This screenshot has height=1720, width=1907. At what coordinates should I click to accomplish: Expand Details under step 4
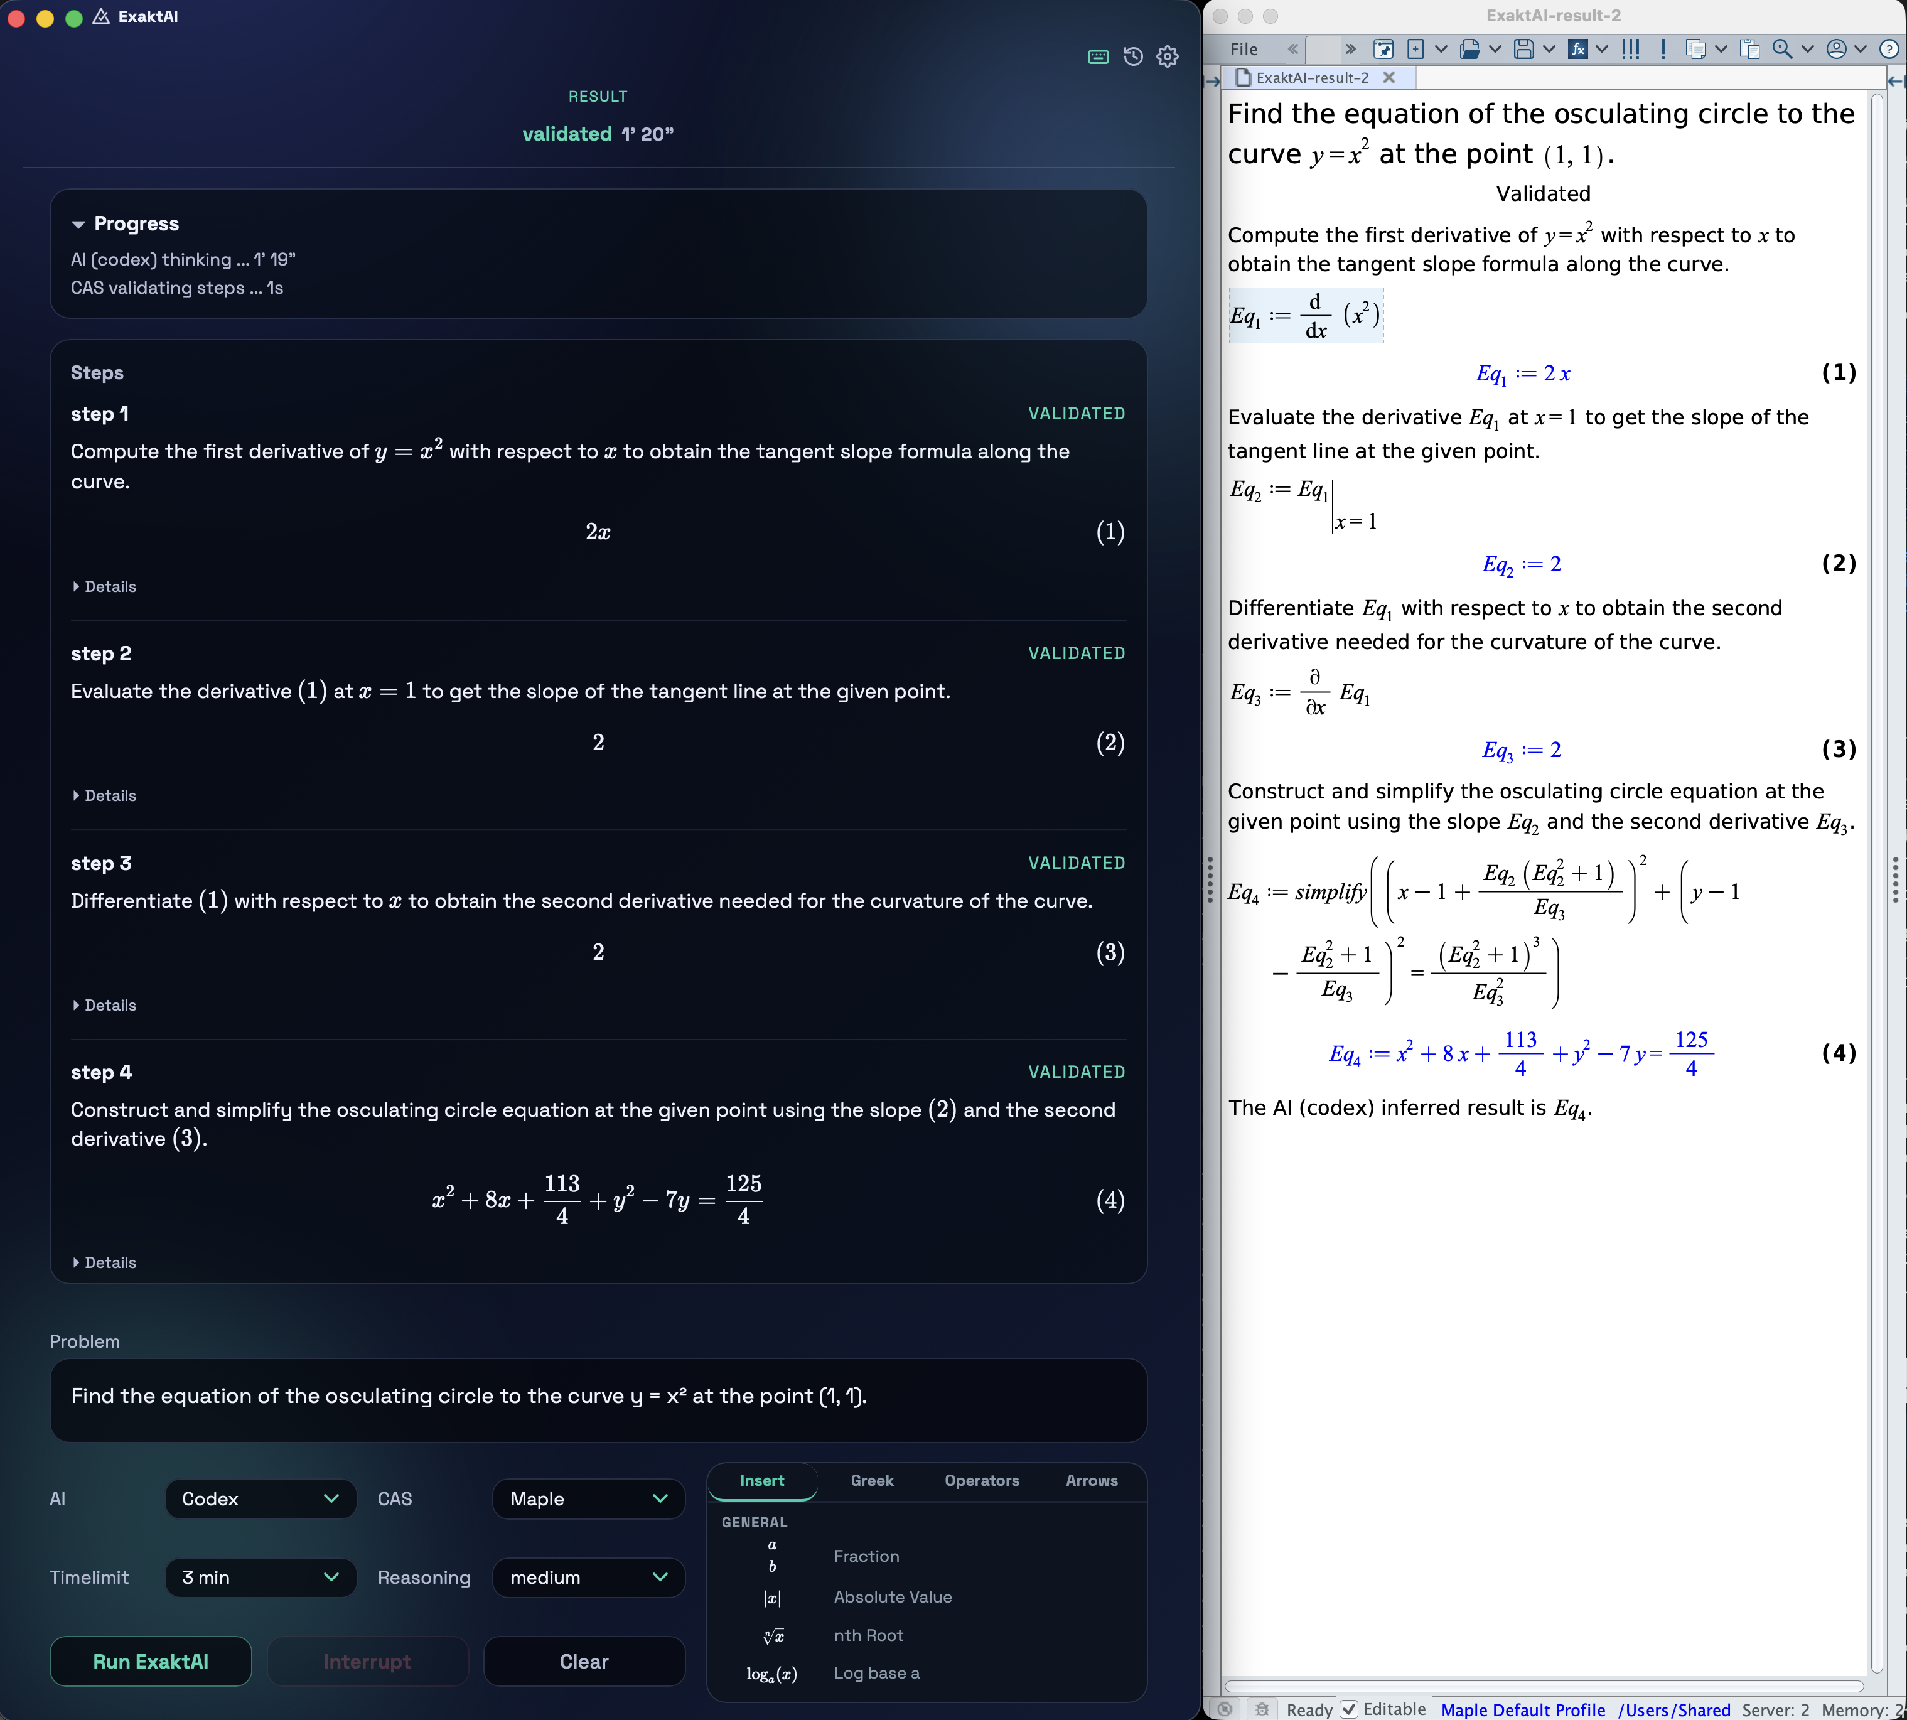104,1262
